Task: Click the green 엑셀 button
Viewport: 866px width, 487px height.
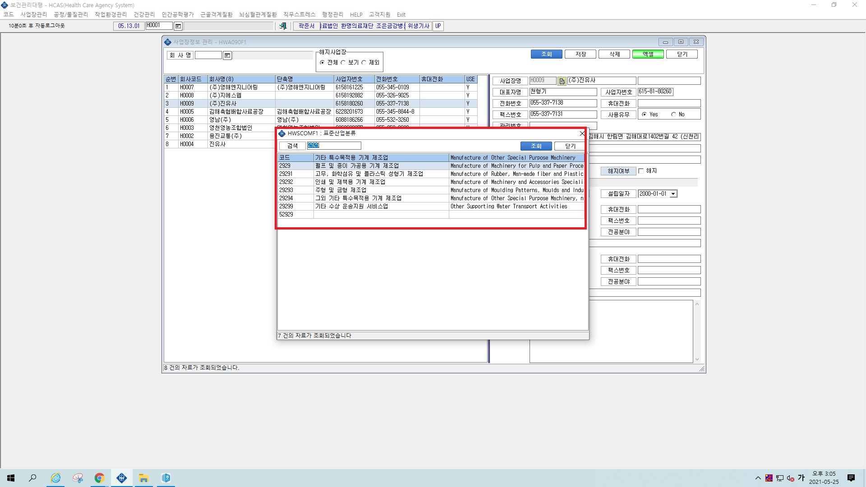Action: click(648, 54)
